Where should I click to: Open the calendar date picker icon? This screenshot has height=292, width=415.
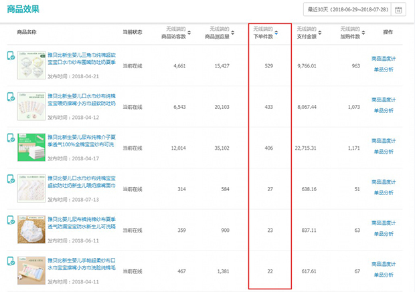[x=399, y=10]
